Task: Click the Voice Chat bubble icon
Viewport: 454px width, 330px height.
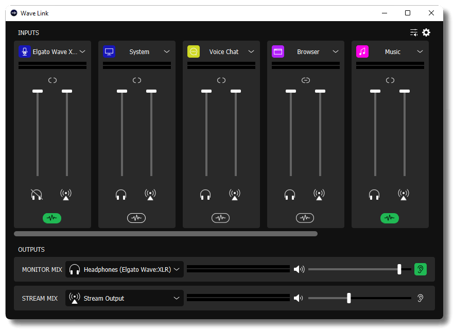Action: click(194, 51)
